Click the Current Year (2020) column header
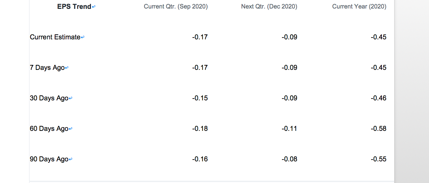Screen dimensions: 429x183 pos(359,6)
